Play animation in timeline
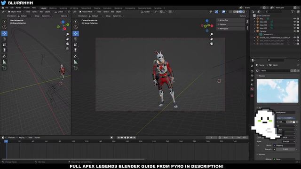This screenshot has width=301, height=169. [128, 138]
